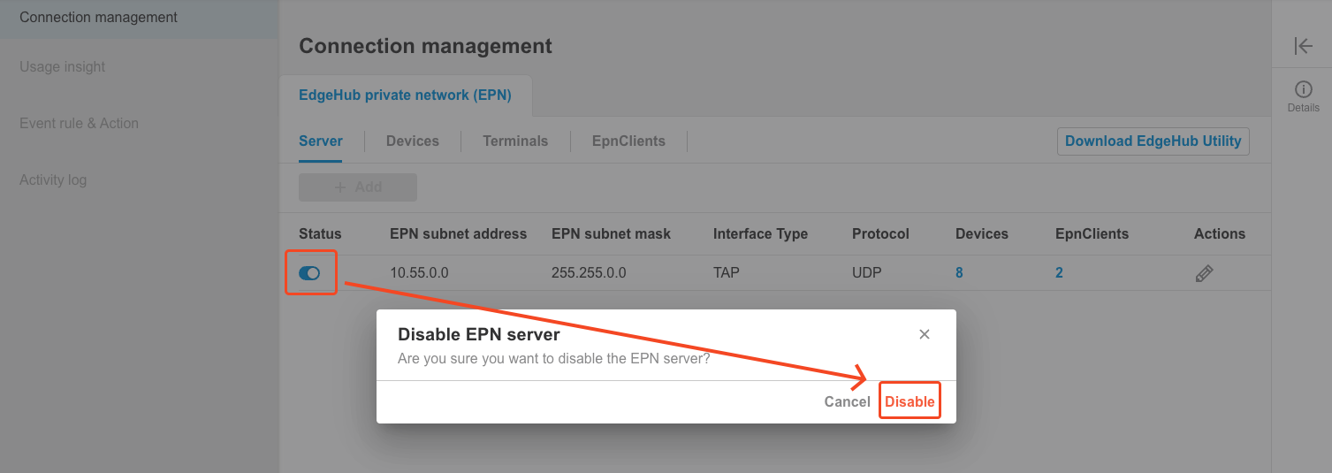Click the pencil edit icon in Actions
1332x473 pixels.
click(1204, 273)
